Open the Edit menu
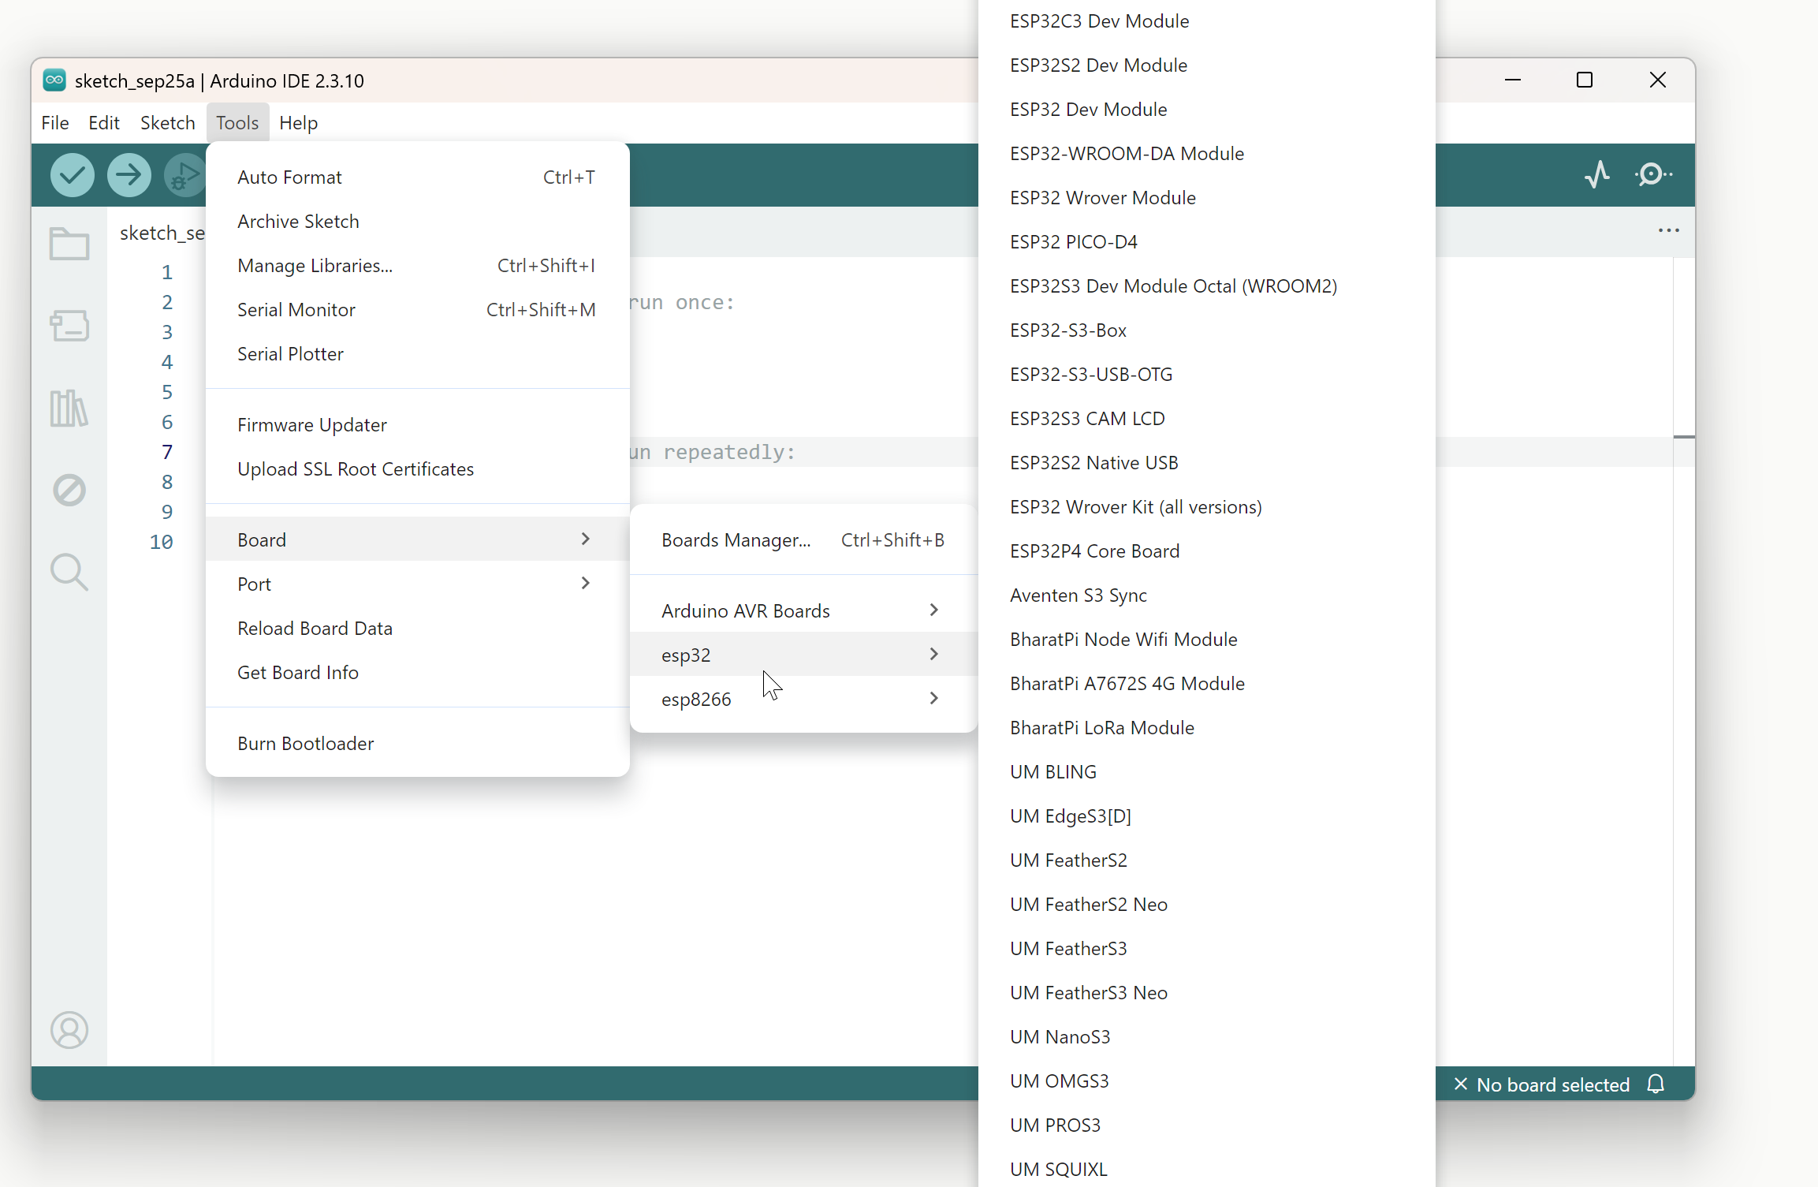The image size is (1818, 1187). point(104,123)
